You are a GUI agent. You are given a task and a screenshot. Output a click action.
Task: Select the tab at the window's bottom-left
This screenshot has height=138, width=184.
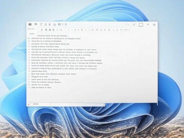[x=40, y=104]
